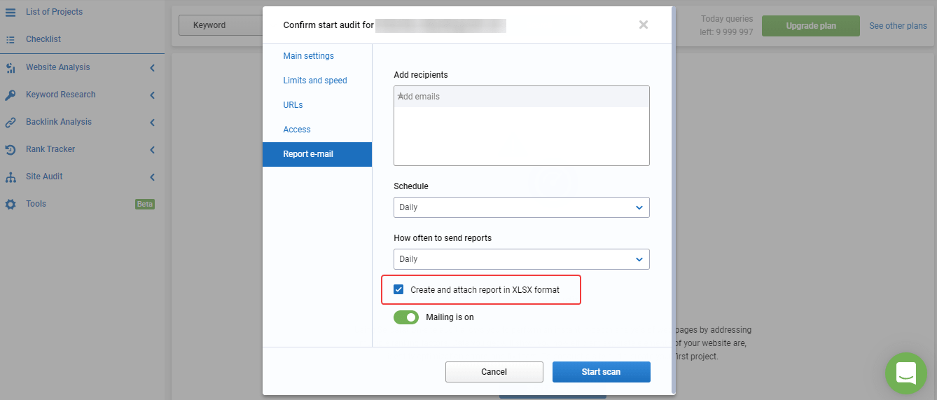937x400 pixels.
Task: Expand the Backlink Analysis menu chevron
Action: click(152, 123)
